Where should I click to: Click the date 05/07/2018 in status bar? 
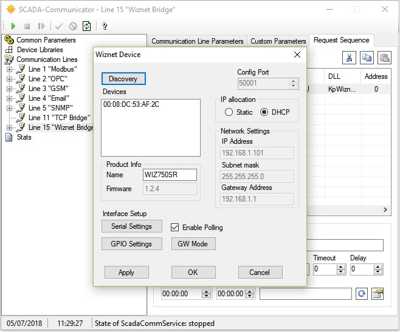pos(24,324)
